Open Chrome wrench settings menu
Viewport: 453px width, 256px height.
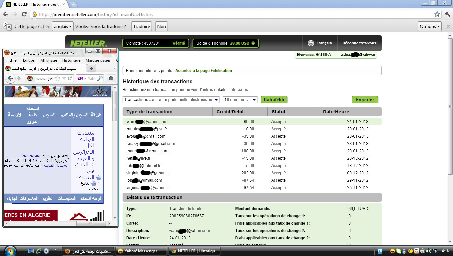point(447,14)
